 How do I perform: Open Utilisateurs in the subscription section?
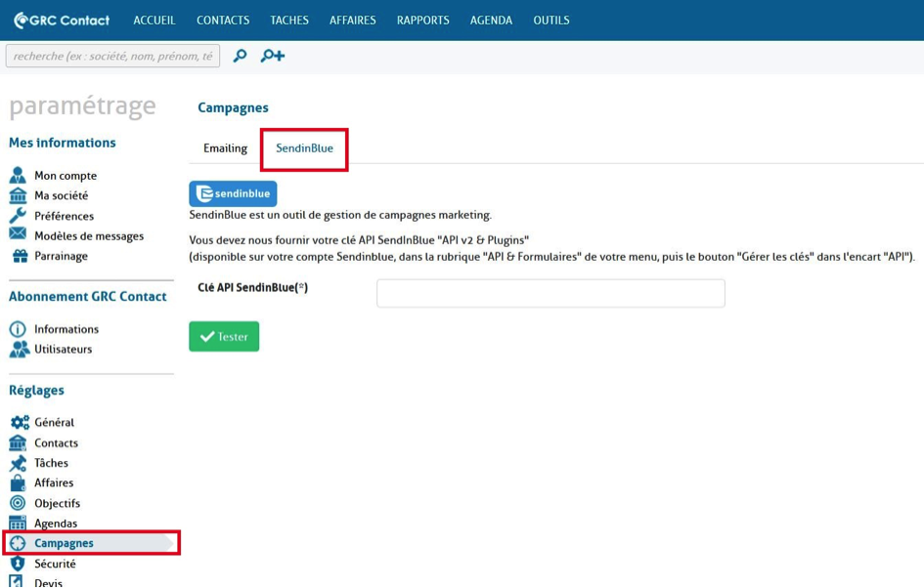tap(63, 349)
